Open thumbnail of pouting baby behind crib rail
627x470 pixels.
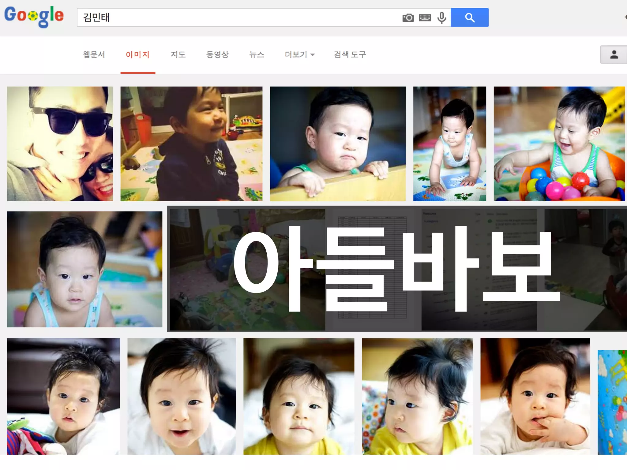pyautogui.click(x=338, y=144)
